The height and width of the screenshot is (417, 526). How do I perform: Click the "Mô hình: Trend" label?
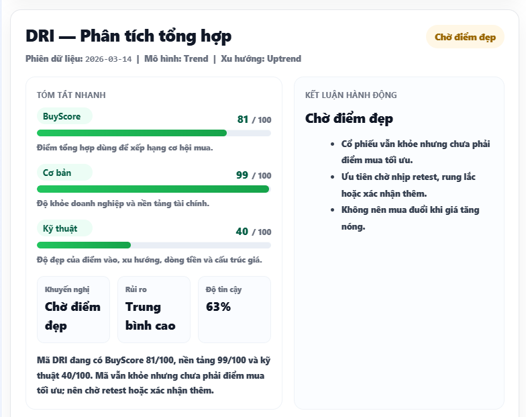[x=176, y=59]
